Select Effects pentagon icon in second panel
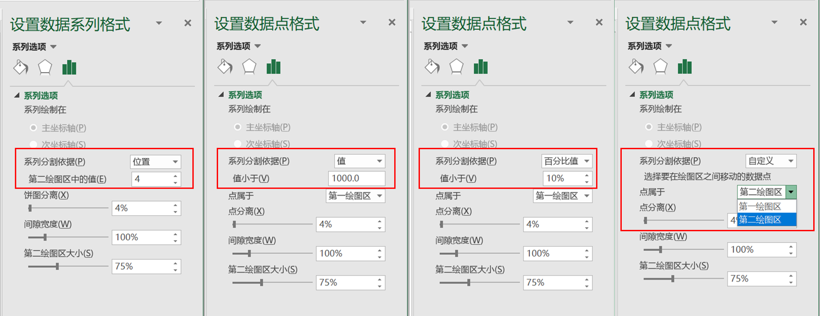The image size is (820, 316). pos(249,67)
